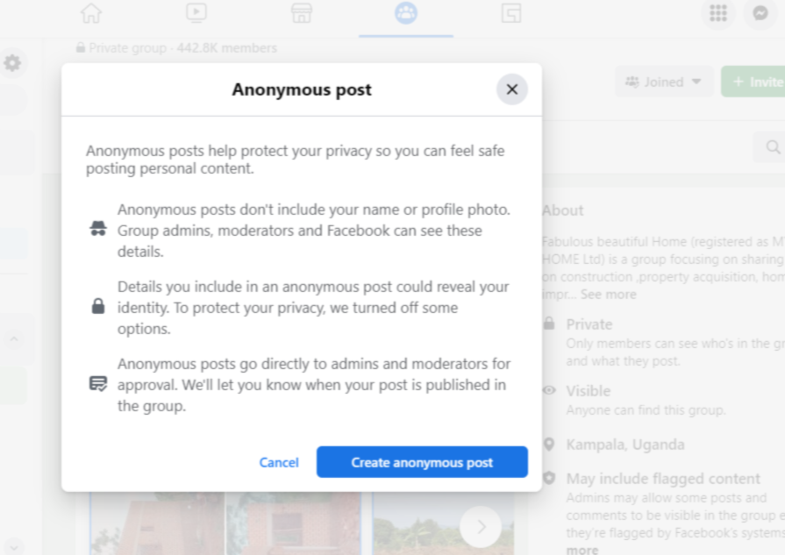Click the next arrow on photo carousel
Image resolution: width=785 pixels, height=555 pixels.
pos(481,526)
